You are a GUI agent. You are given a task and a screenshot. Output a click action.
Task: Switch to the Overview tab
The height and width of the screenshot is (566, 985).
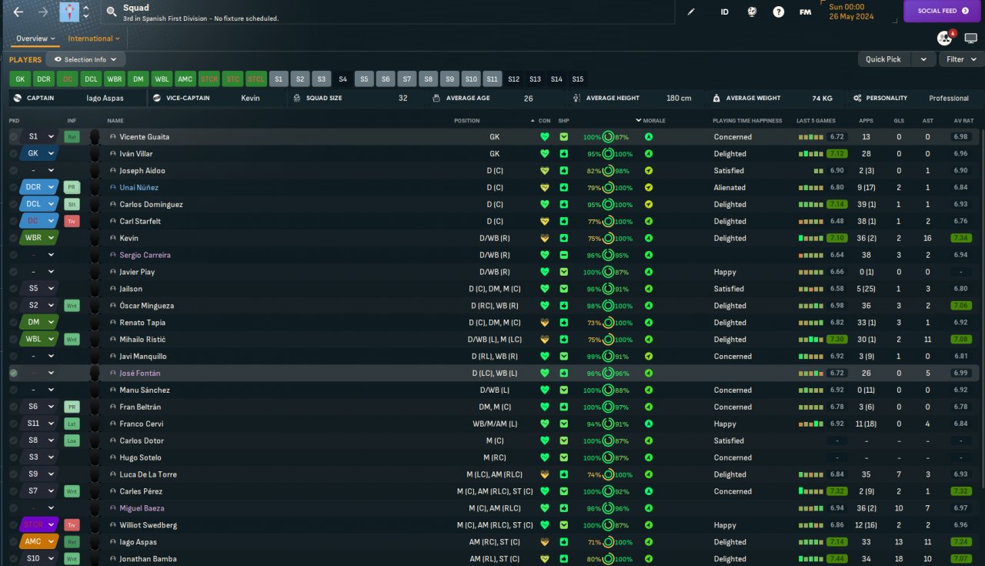coord(35,39)
